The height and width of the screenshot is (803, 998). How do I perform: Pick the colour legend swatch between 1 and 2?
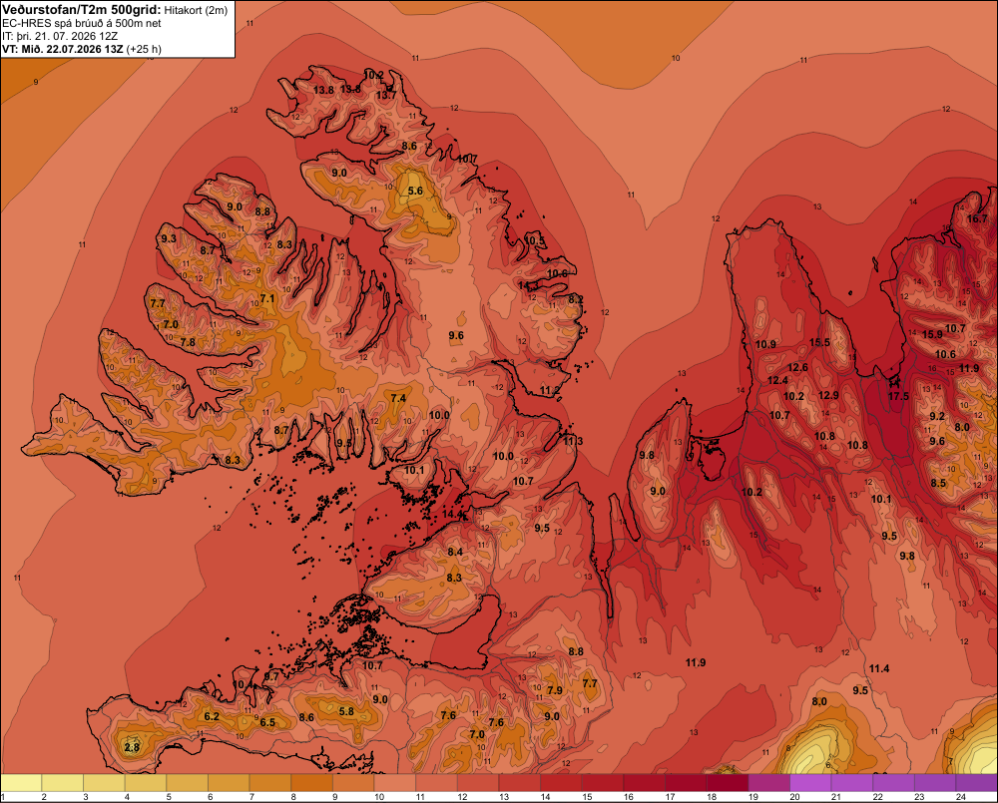click(x=22, y=783)
